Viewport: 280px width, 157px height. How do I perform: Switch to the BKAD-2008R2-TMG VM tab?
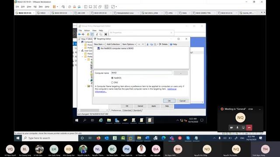pyautogui.click(x=203, y=13)
